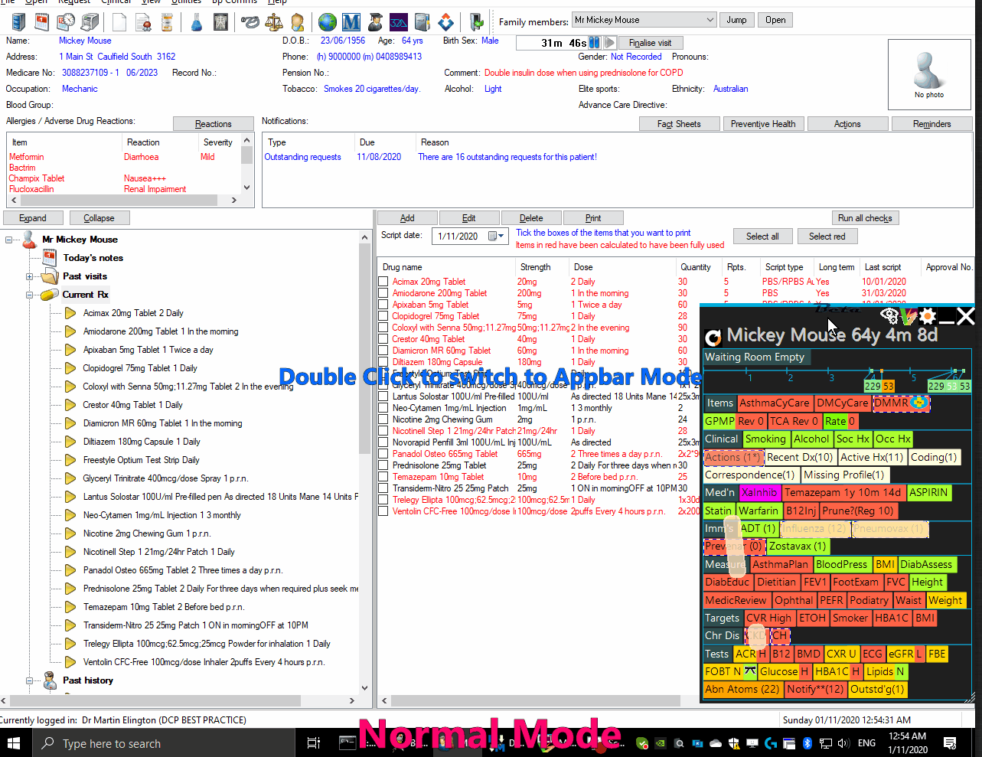Collapse the Current Rx tree node
Image resolution: width=982 pixels, height=757 pixels.
coord(30,295)
